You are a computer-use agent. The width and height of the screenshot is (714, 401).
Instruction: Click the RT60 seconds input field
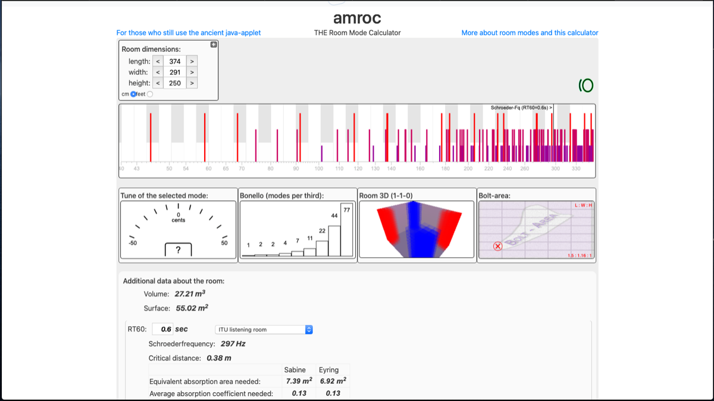click(162, 329)
